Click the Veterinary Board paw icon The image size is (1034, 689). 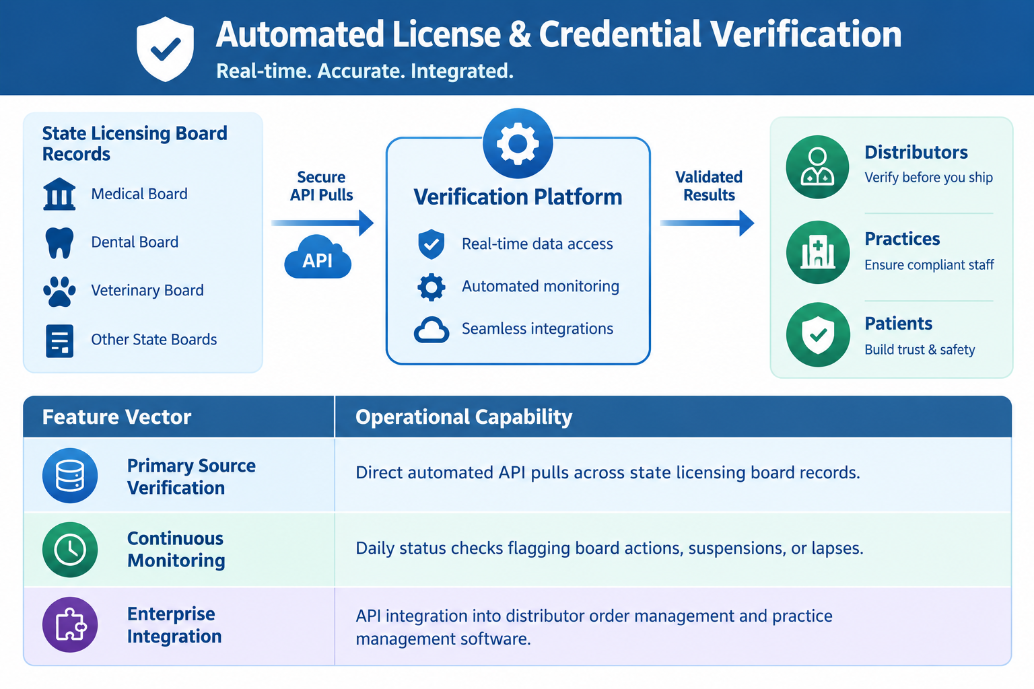[x=59, y=291]
